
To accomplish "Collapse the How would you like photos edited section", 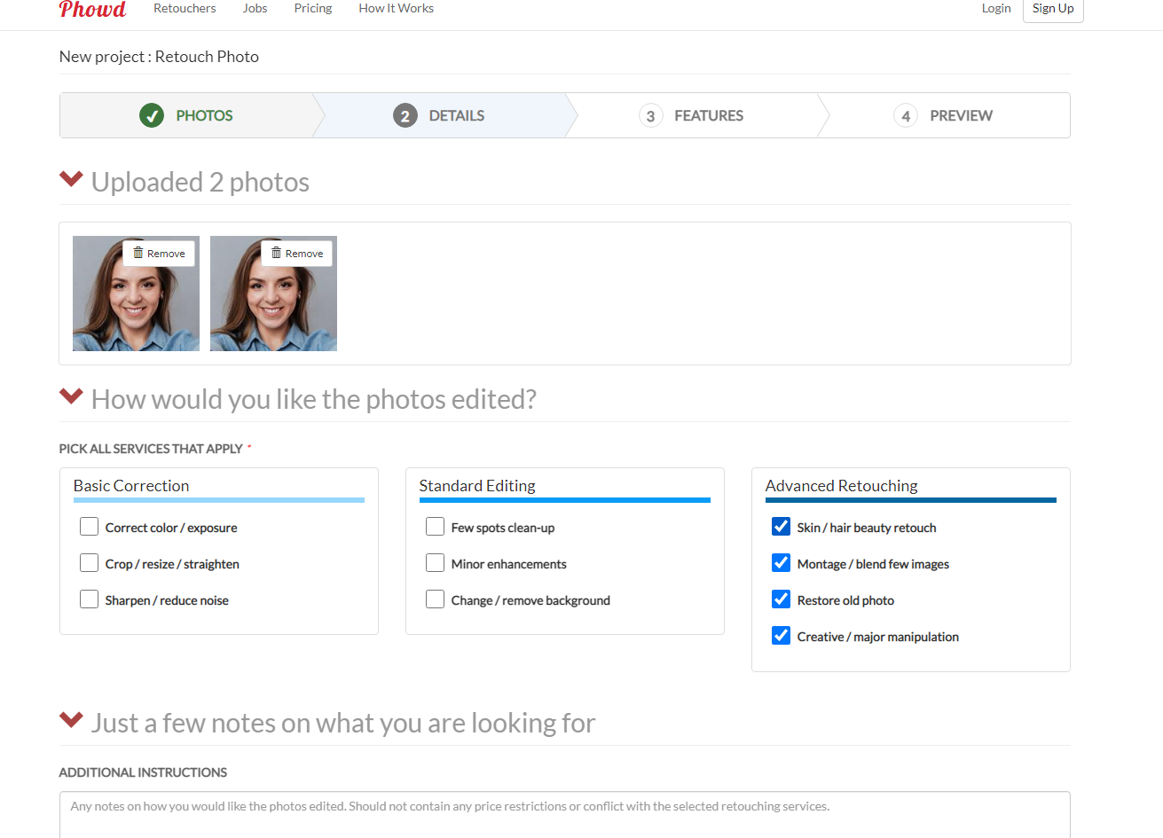I will (71, 396).
